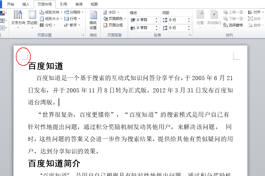Image resolution: width=265 pixels, height=176 pixels.
Task: Click the 纸张方向 orientation icon
Action: (42, 12)
